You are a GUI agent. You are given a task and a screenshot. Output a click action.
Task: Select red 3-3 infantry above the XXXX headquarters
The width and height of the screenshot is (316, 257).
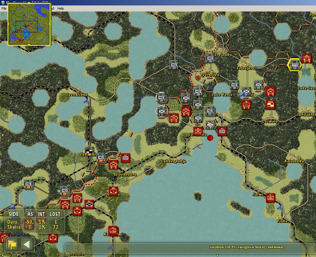(x=270, y=92)
